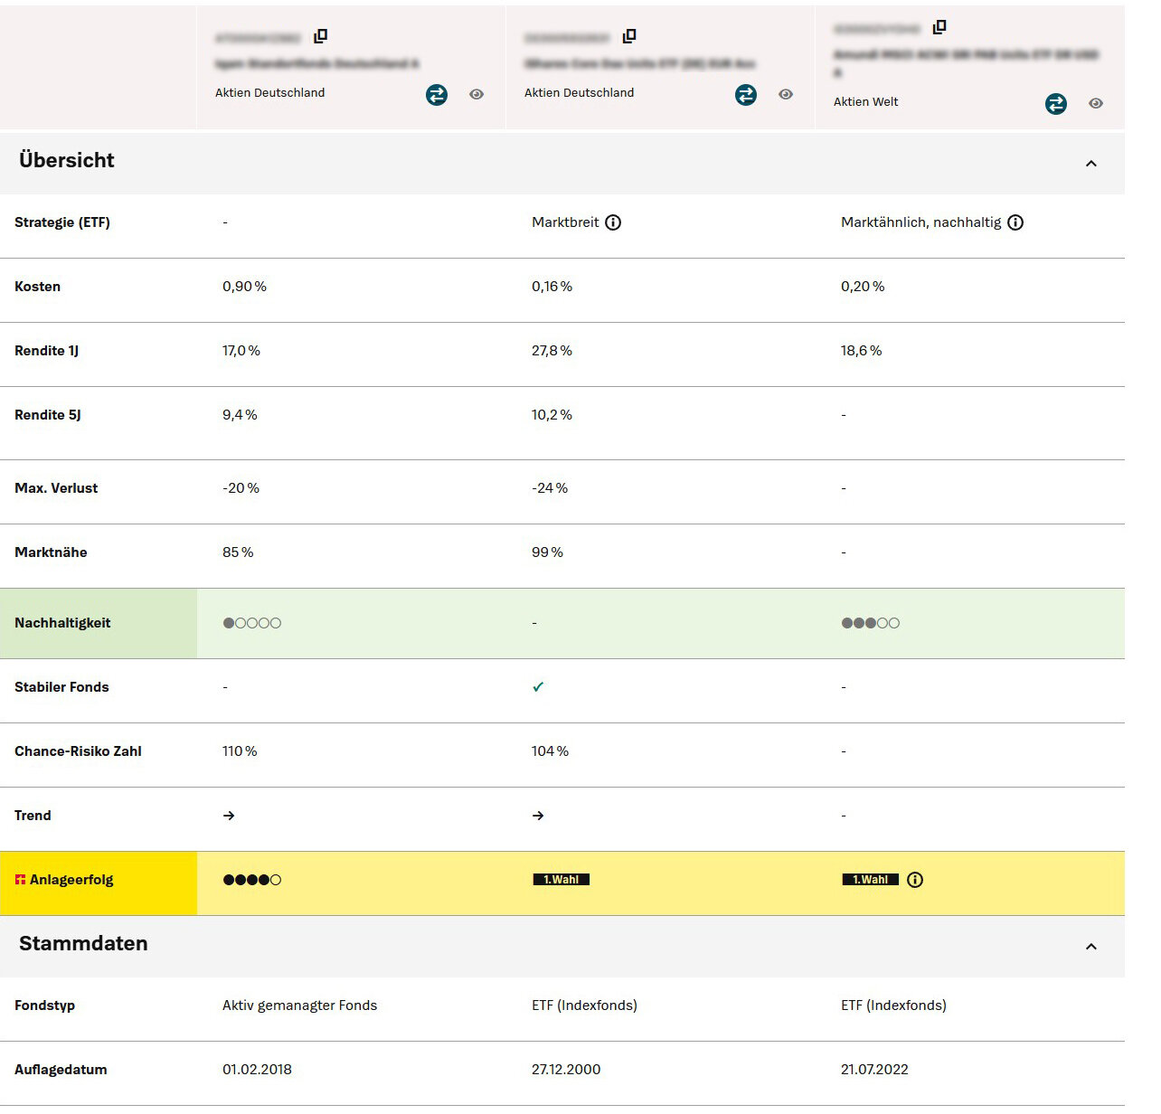Swap the first Aktien Deutschland fund
1161x1114 pixels.
pos(437,95)
